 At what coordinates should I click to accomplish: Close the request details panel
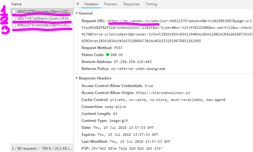click(78, 4)
